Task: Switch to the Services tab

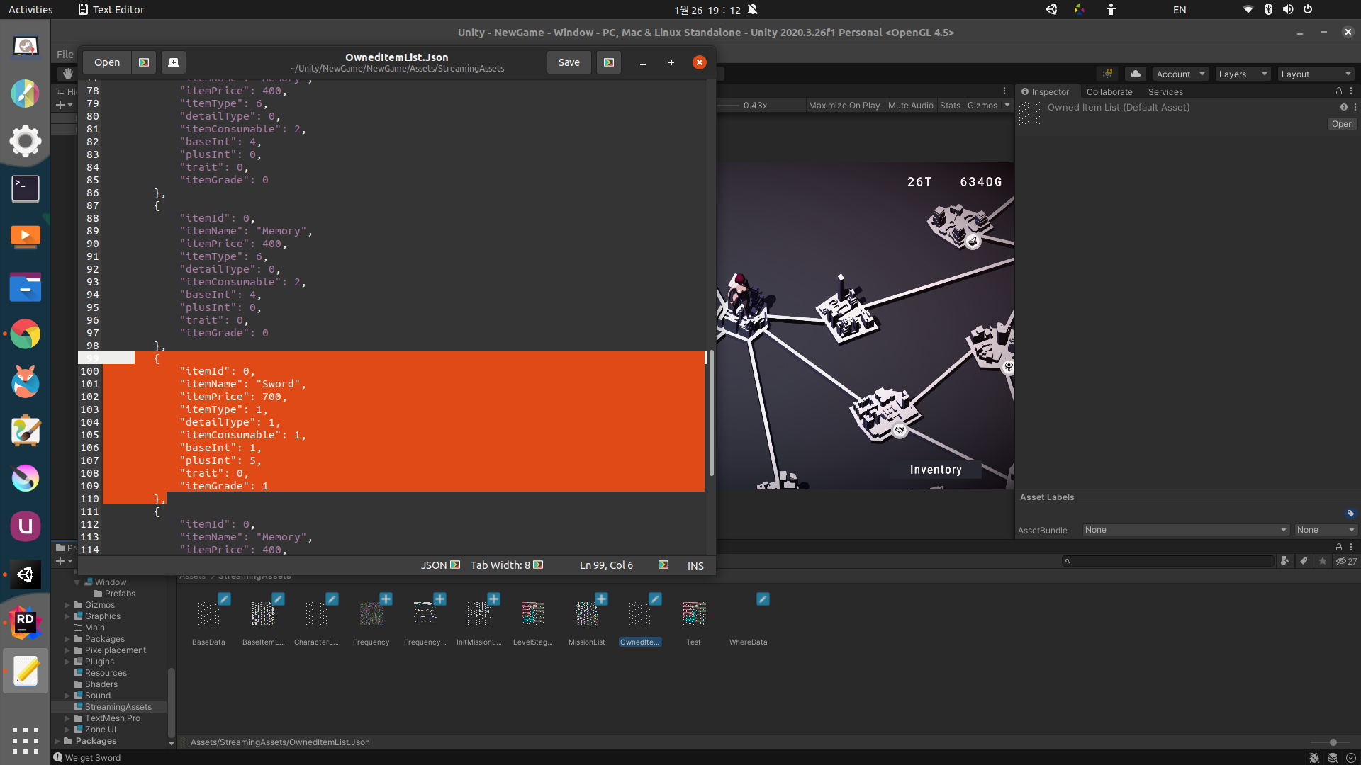Action: (x=1165, y=91)
